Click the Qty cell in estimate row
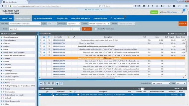 click(x=47, y=95)
